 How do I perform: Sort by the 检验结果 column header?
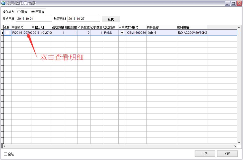pos(109,27)
